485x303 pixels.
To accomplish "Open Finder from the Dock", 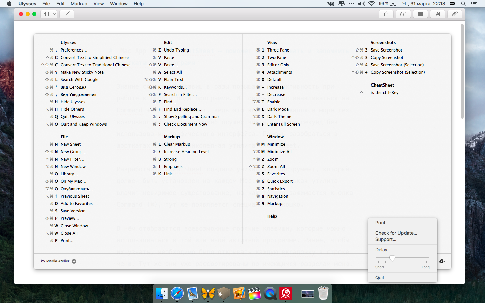I will pos(162,294).
